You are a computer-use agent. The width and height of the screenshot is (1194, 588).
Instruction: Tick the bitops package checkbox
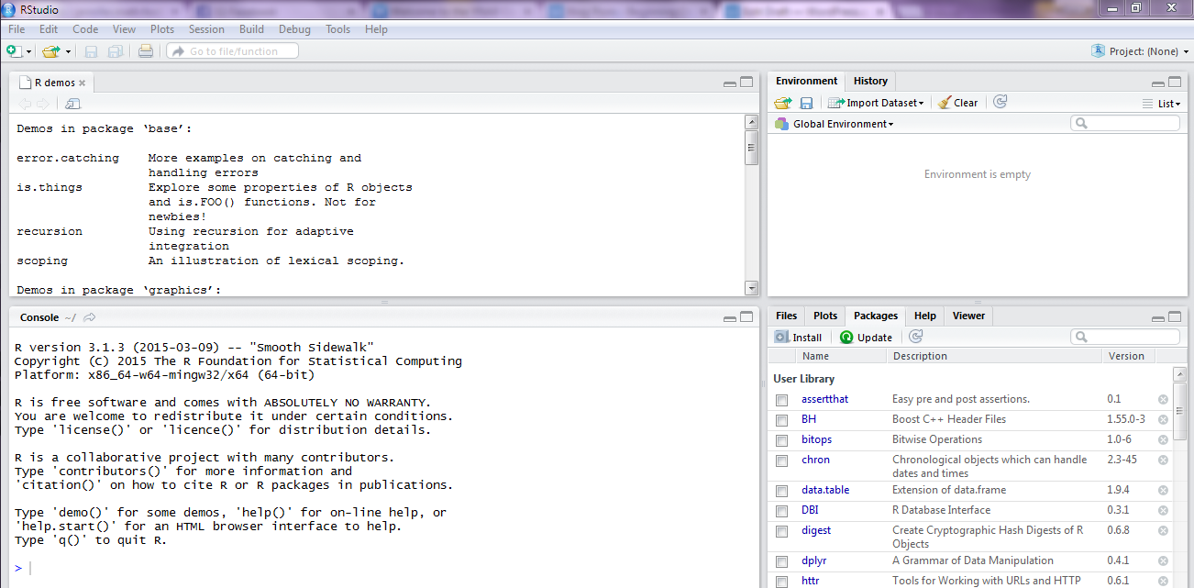(781, 440)
